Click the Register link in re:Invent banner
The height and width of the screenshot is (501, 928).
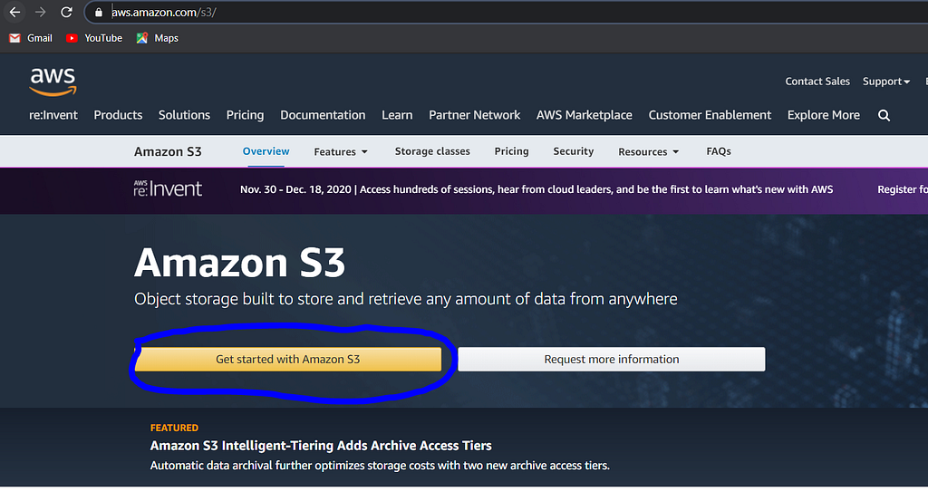[x=903, y=189]
